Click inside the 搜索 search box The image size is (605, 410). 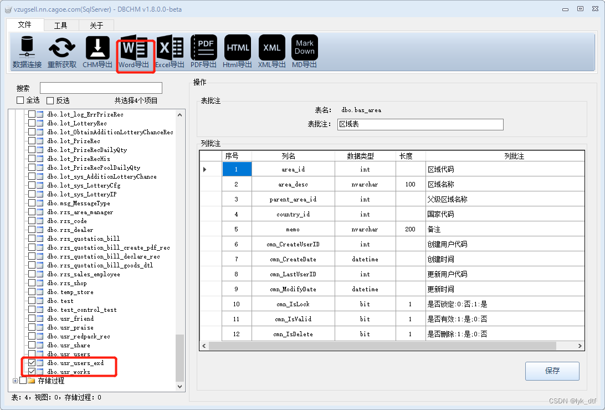point(101,88)
